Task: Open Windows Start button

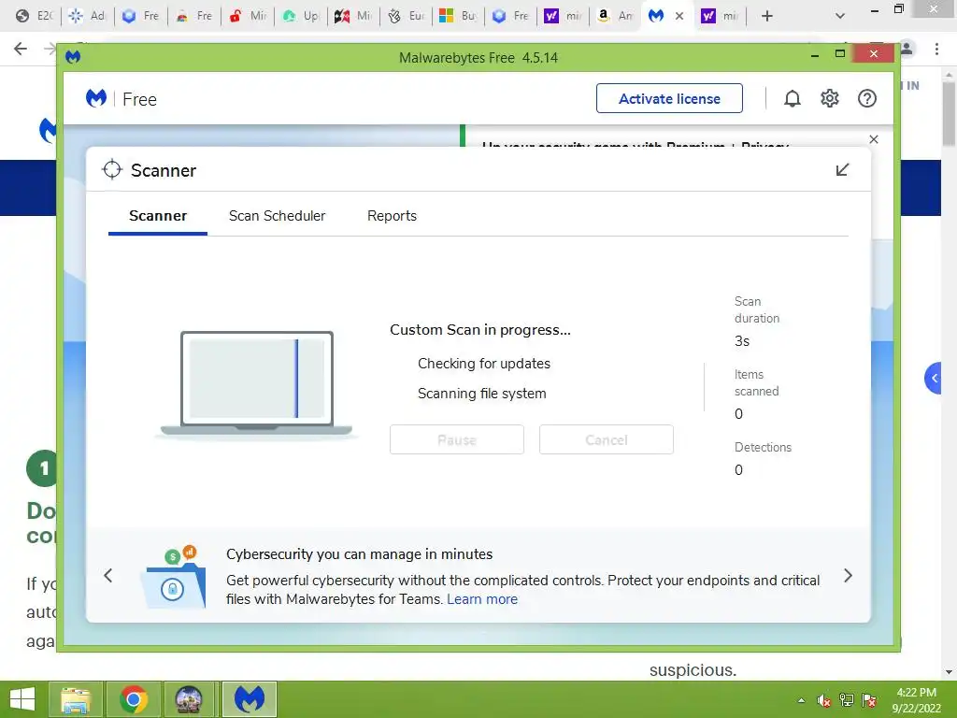Action: [22, 699]
